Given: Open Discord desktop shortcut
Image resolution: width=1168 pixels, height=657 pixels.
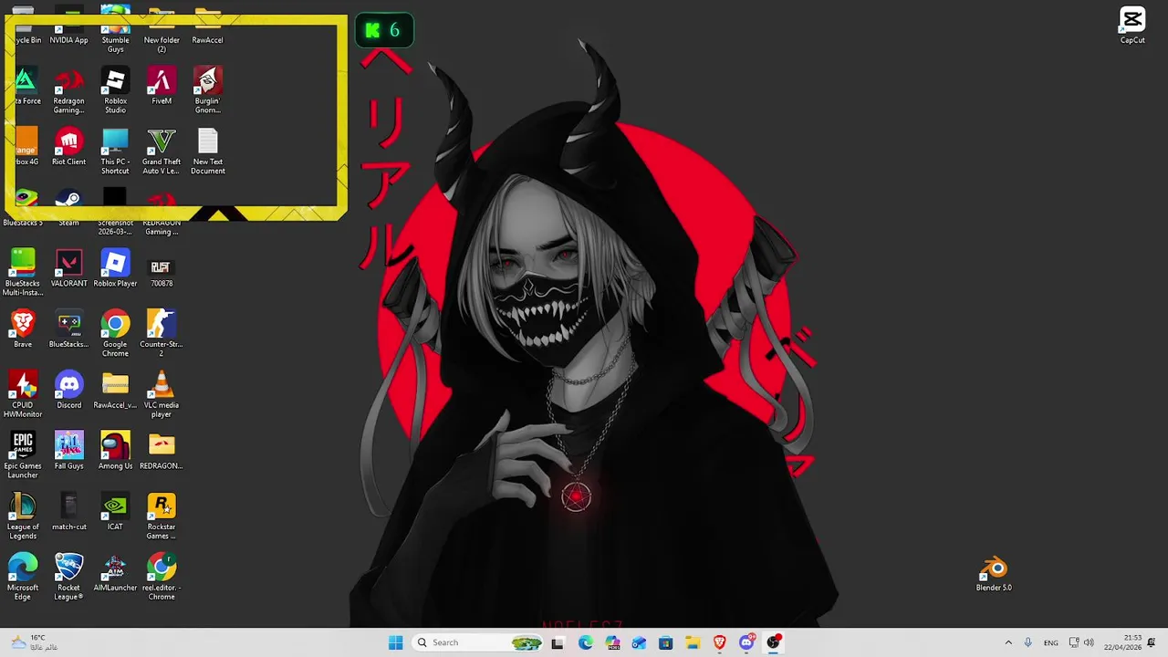Looking at the screenshot, I should coord(69,391).
